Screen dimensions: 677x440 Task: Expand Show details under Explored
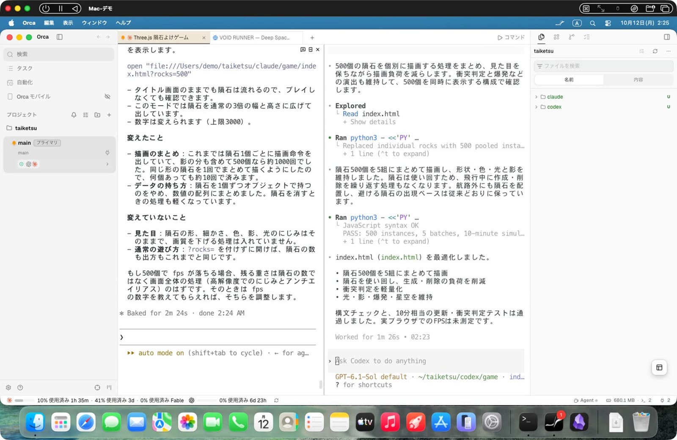(369, 122)
